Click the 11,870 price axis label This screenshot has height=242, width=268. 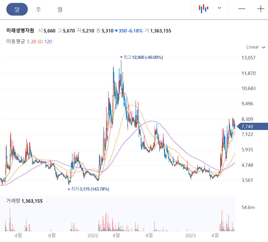point(248,74)
